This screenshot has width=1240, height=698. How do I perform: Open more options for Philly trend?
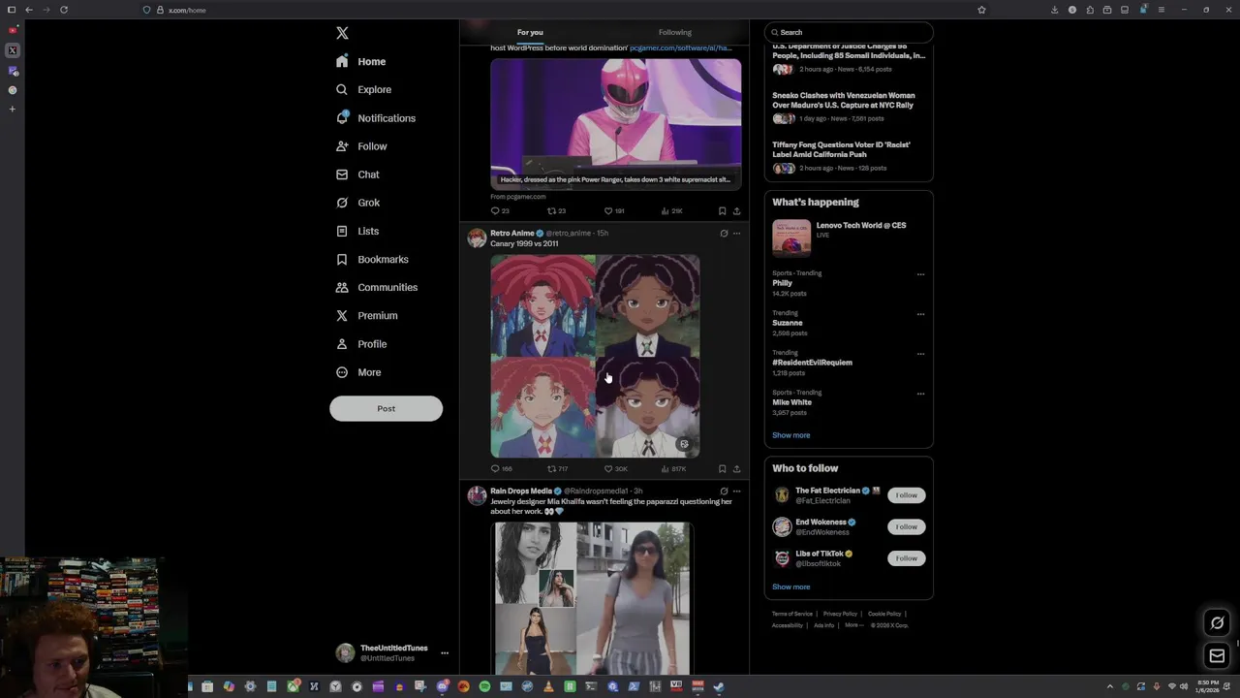coord(920,274)
